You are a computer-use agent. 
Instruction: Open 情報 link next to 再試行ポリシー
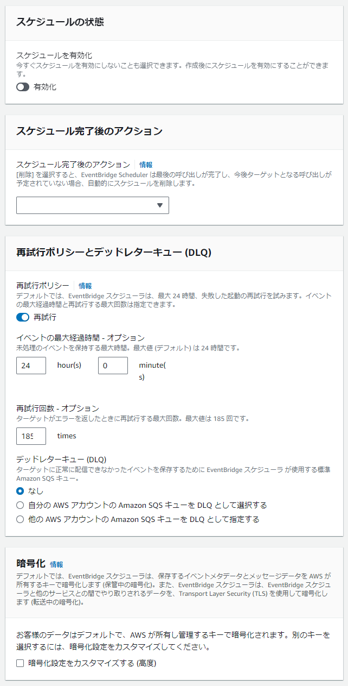(x=85, y=286)
